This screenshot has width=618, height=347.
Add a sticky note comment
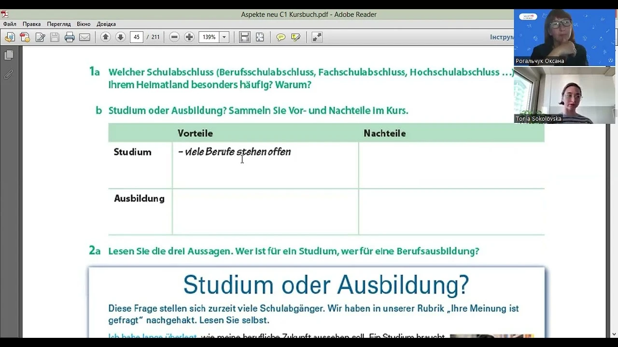coord(281,37)
